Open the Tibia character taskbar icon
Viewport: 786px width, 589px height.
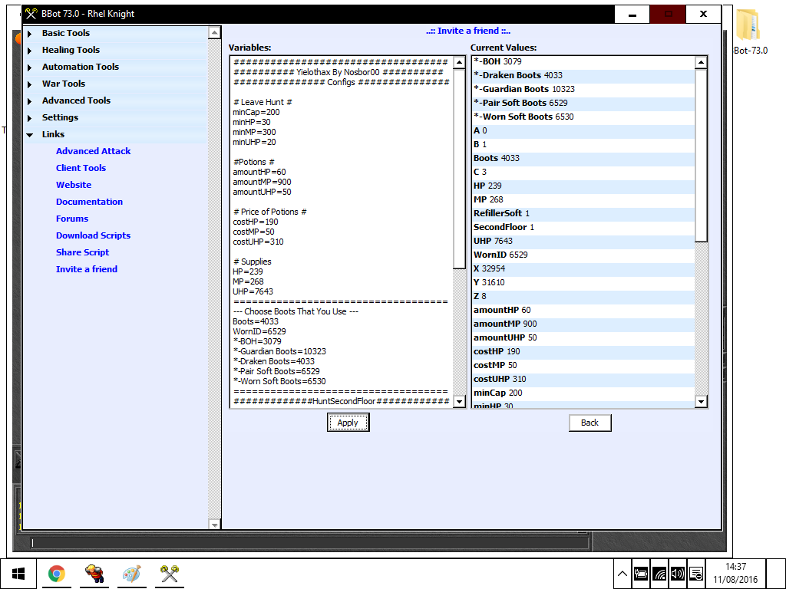tap(94, 573)
